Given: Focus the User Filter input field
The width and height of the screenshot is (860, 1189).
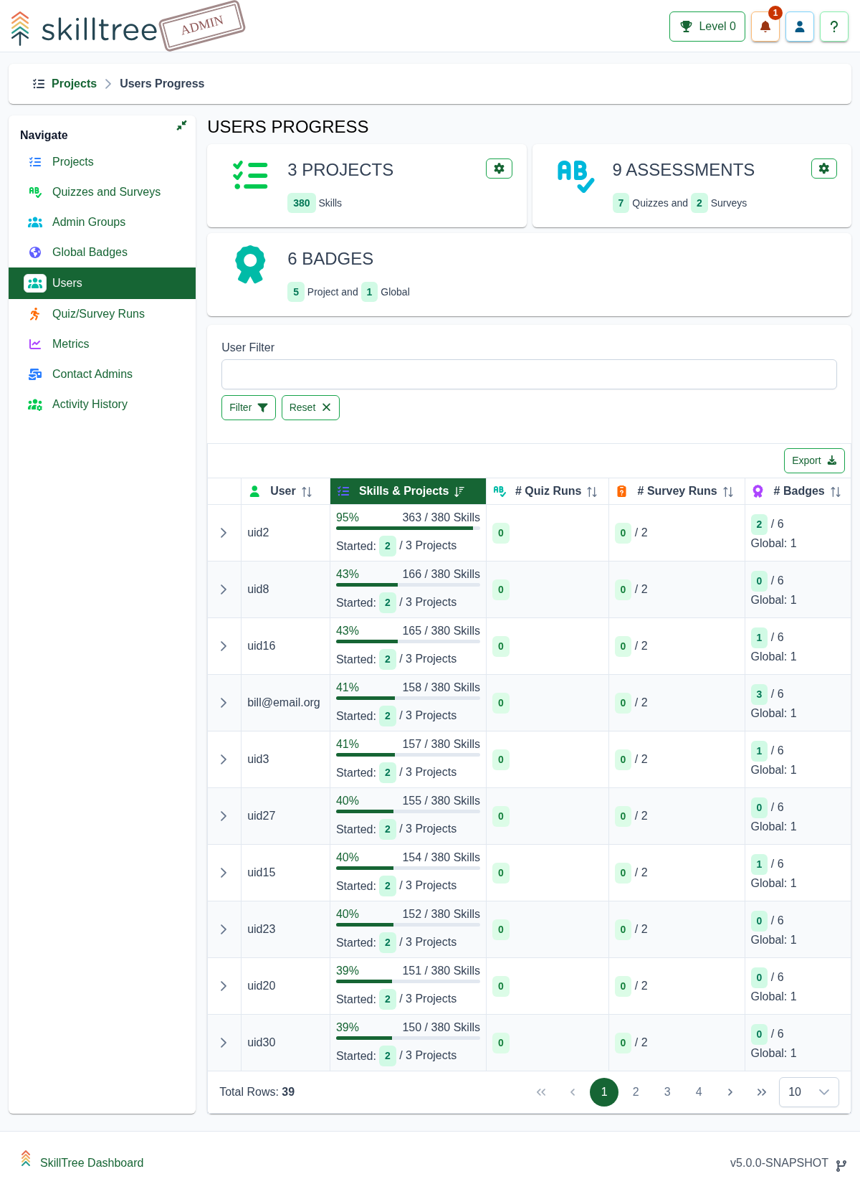Looking at the screenshot, I should tap(529, 374).
